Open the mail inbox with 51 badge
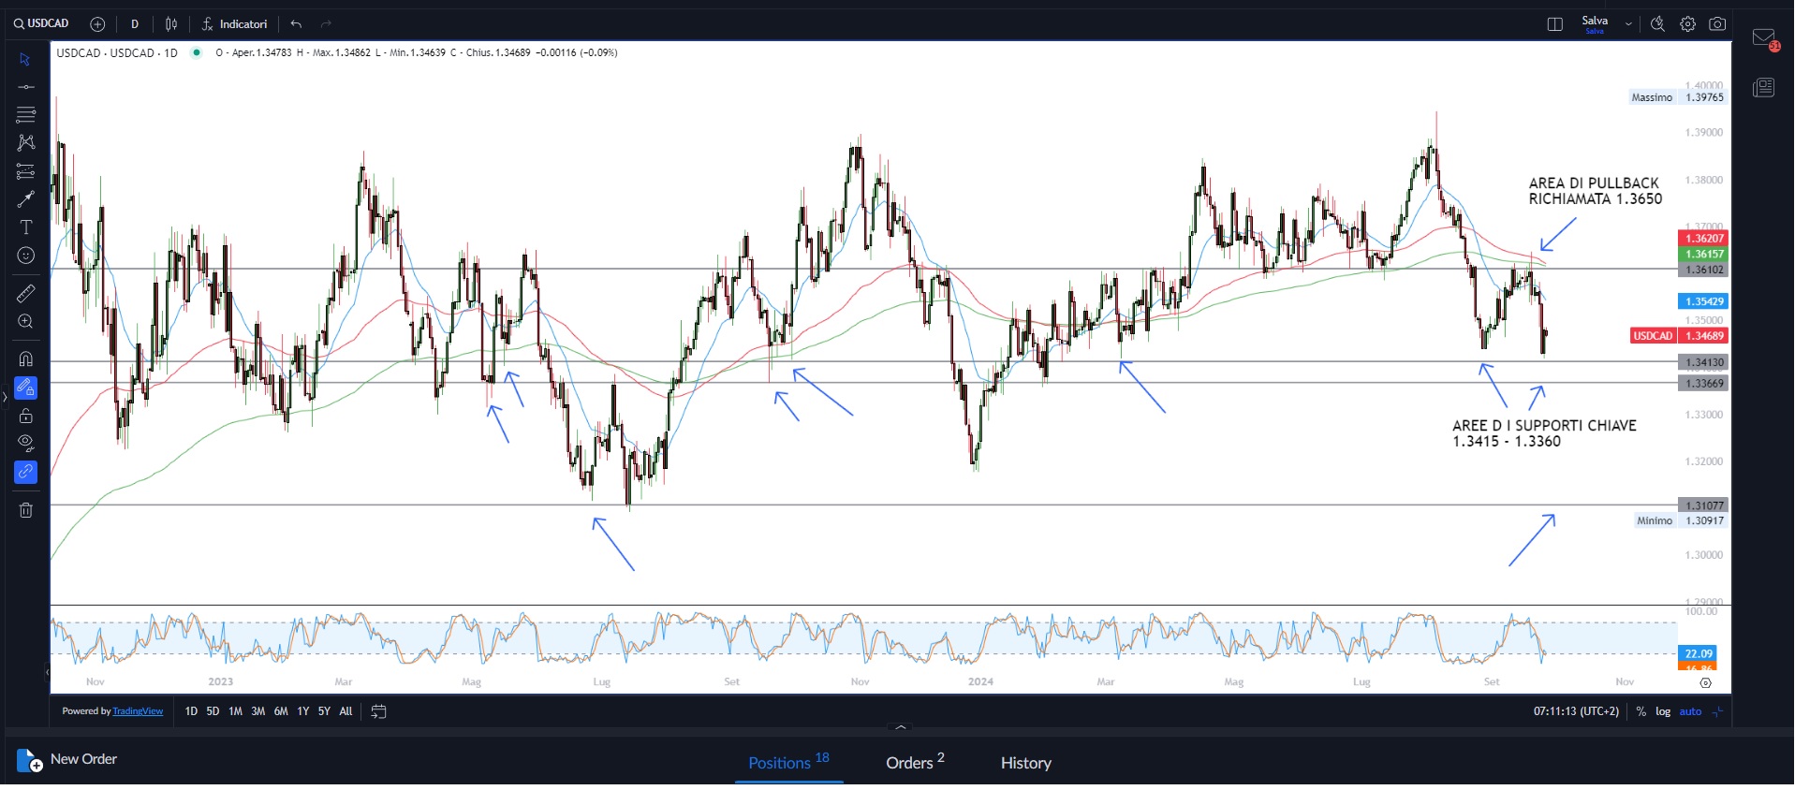This screenshot has height=790, width=1795. (x=1764, y=39)
